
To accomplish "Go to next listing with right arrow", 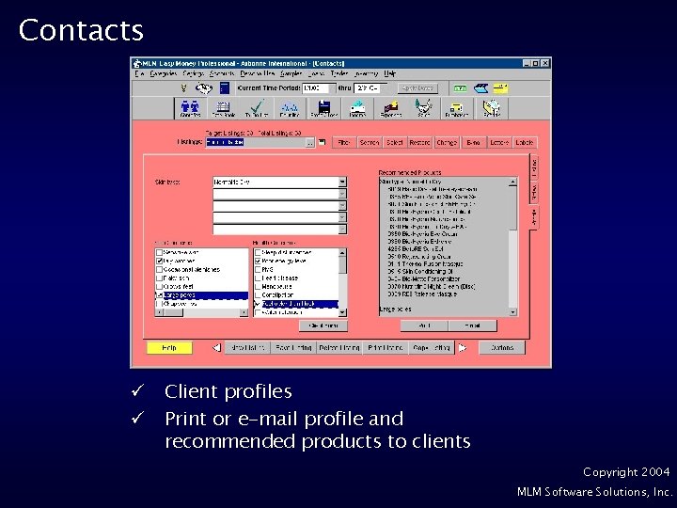I will [462, 347].
